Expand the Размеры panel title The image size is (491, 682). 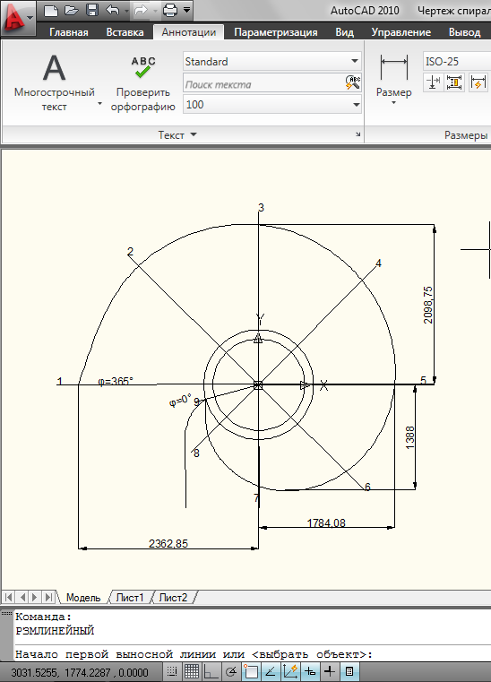click(x=466, y=135)
